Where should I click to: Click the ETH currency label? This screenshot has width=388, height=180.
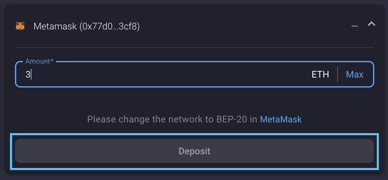[320, 75]
